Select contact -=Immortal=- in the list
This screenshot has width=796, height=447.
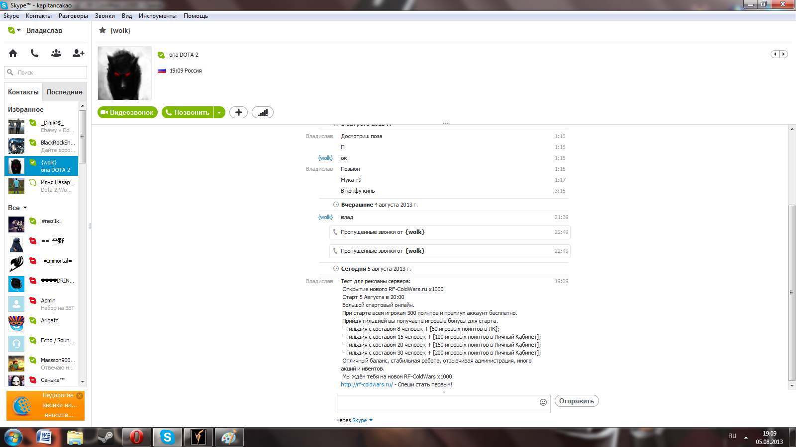41,264
